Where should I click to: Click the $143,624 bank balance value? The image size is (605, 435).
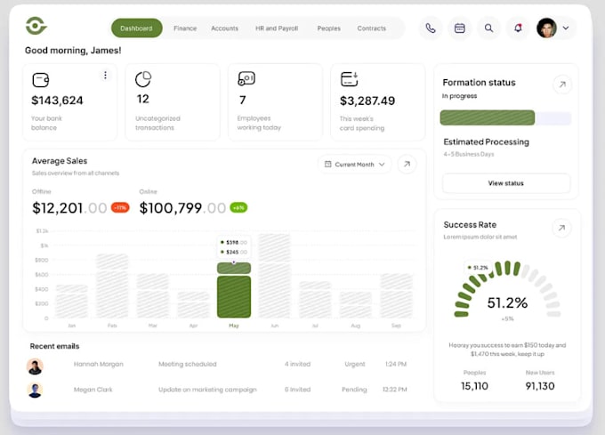(57, 101)
